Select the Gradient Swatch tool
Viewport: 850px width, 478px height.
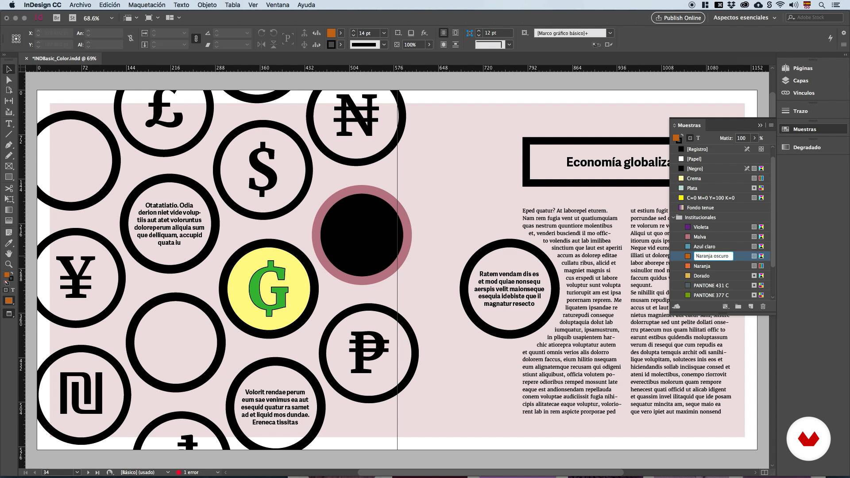click(x=8, y=210)
